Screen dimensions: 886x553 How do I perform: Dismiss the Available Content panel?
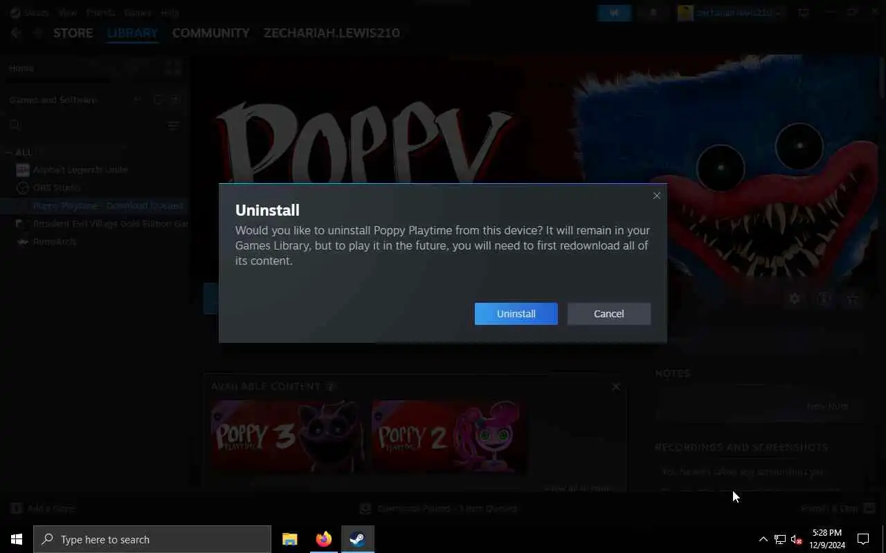(x=615, y=386)
